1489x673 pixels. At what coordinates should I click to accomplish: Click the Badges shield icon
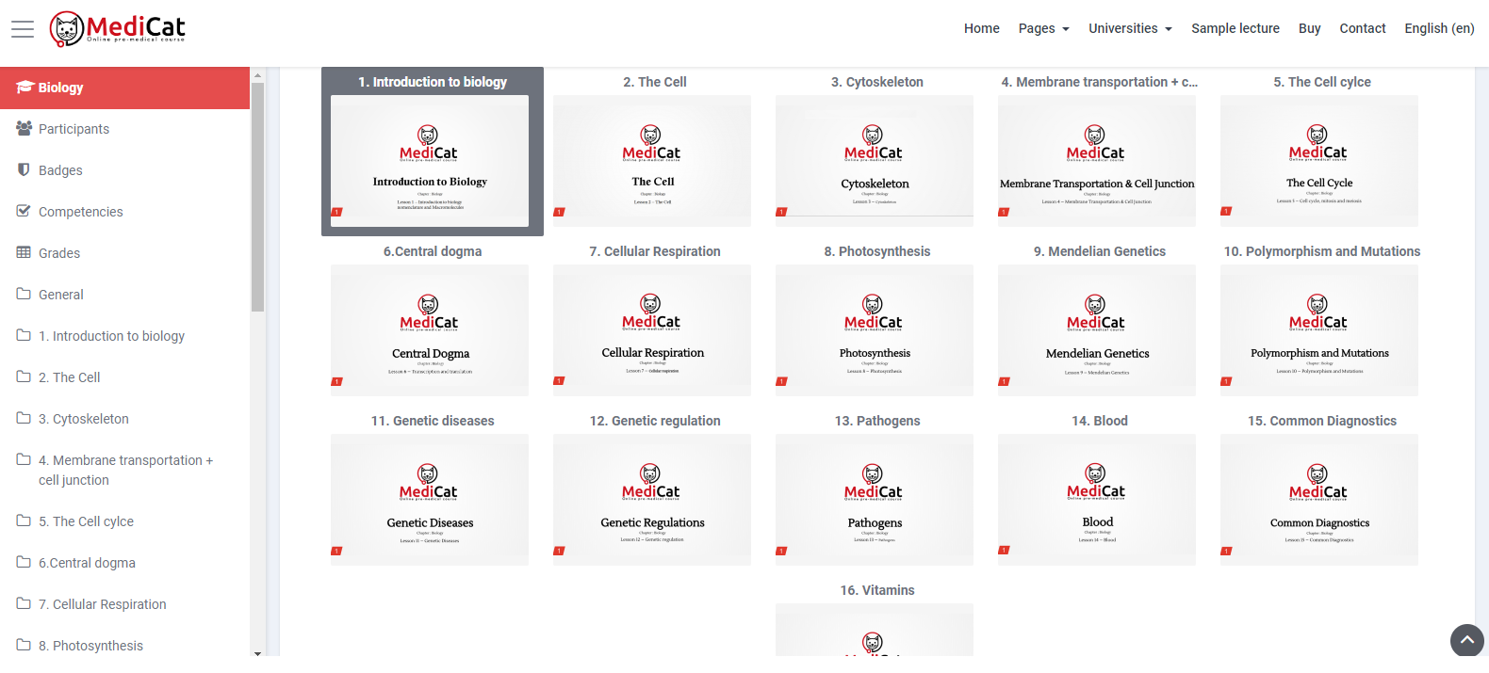click(x=24, y=169)
